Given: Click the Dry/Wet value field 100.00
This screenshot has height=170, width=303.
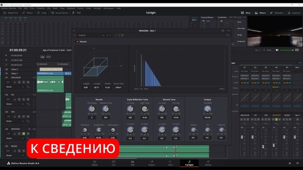Looking at the screenshot, I should [x=207, y=118].
